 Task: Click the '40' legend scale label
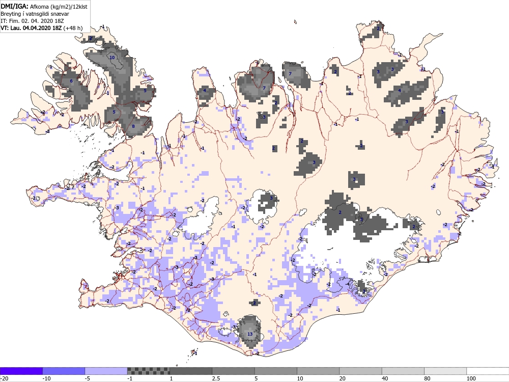coord(385,378)
